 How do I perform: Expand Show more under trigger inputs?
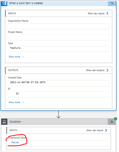pos(16,57)
